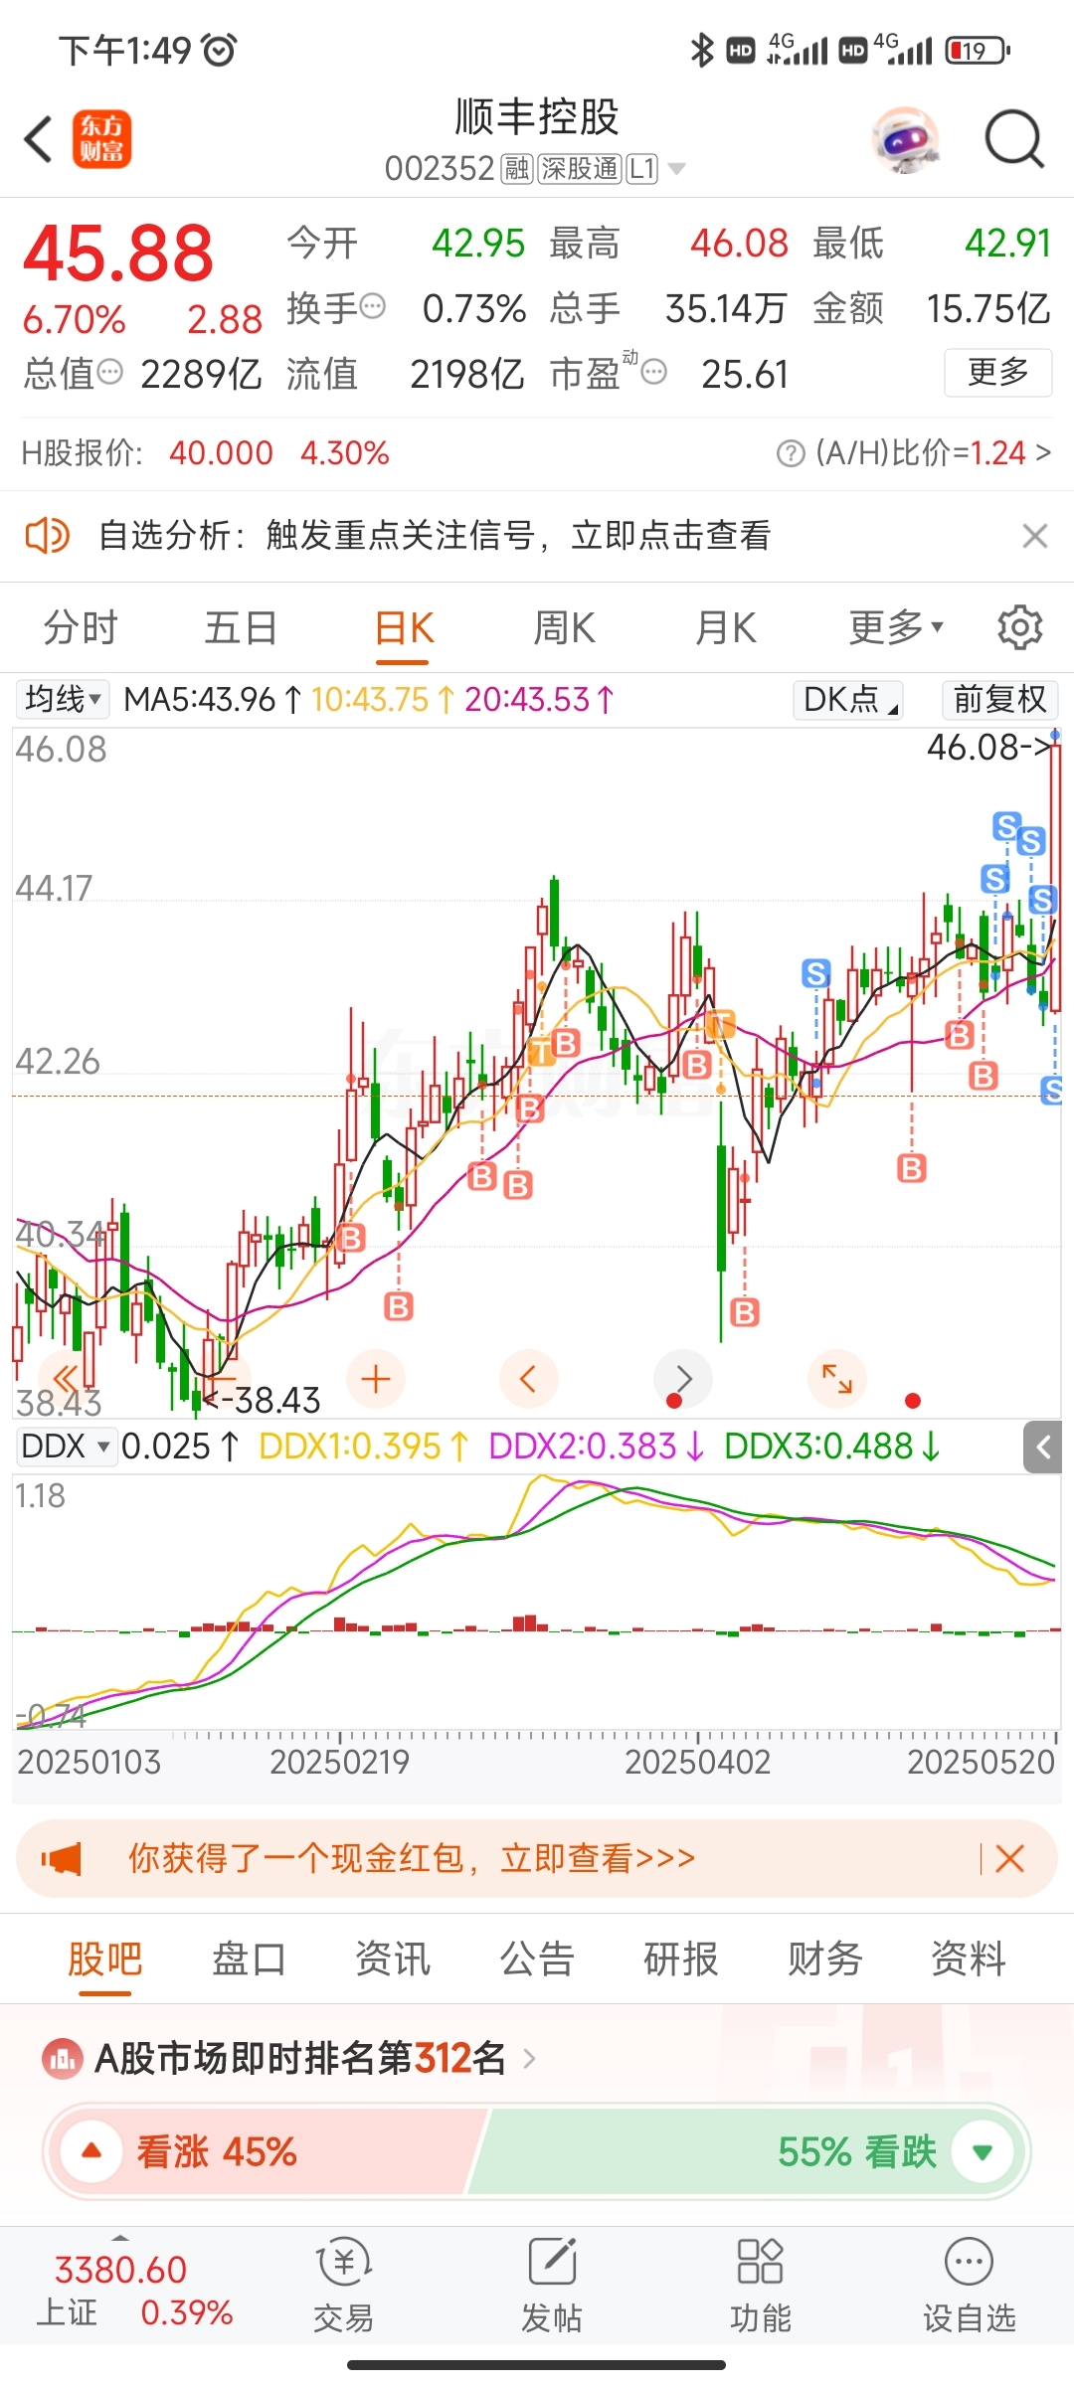Open the (A/H)比价=1.24 detail chevron

tap(1042, 453)
